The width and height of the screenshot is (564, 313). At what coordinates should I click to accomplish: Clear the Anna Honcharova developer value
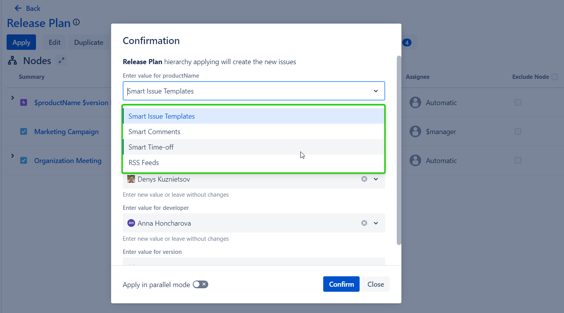click(364, 223)
